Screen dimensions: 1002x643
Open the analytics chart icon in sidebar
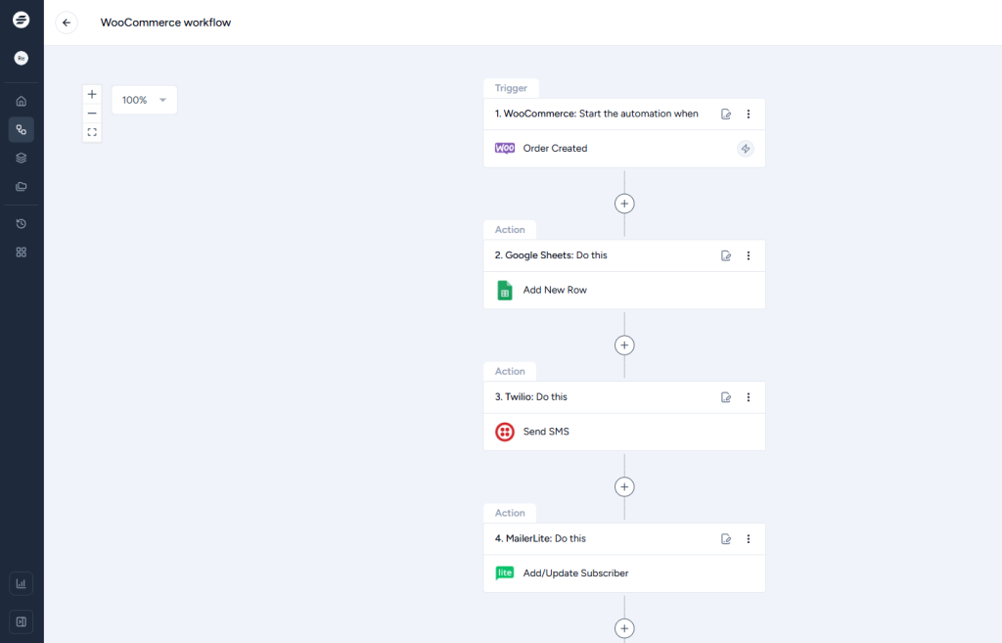coord(22,583)
